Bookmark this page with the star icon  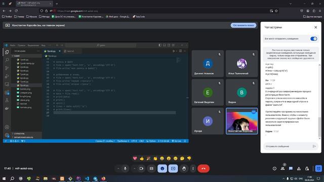pos(276,11)
